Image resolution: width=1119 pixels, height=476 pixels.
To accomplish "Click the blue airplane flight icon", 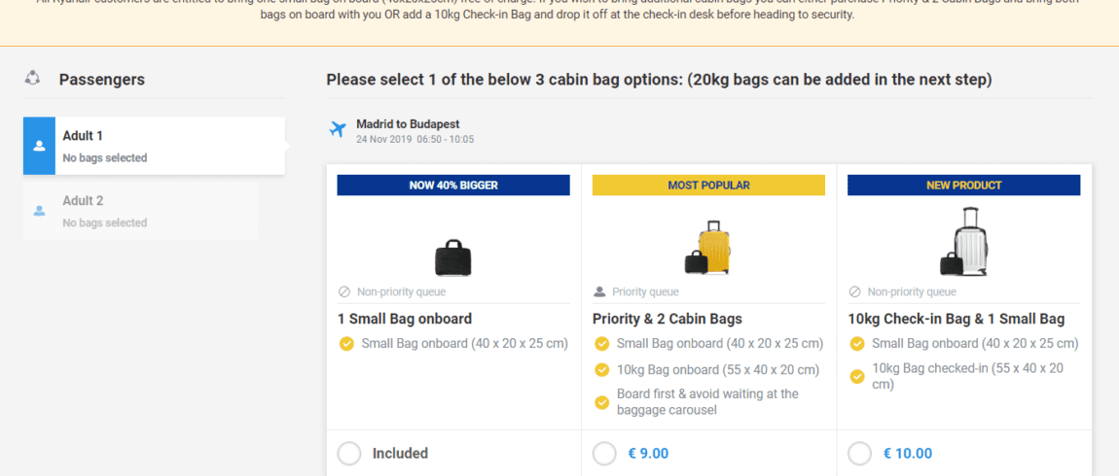I will 338,130.
